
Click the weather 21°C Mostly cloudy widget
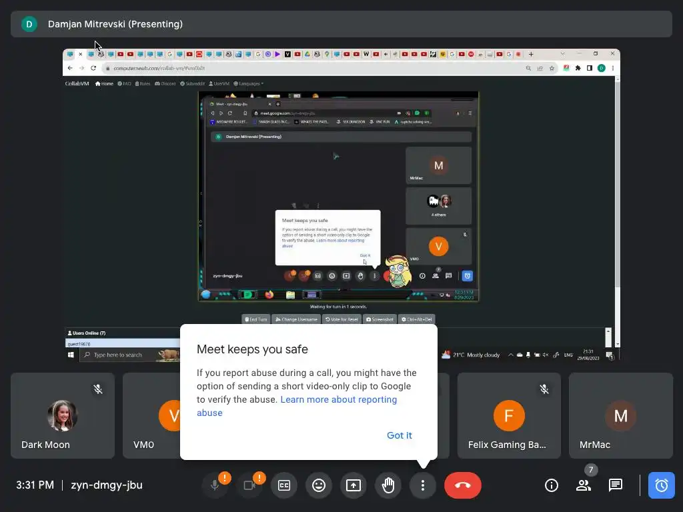tap(471, 355)
